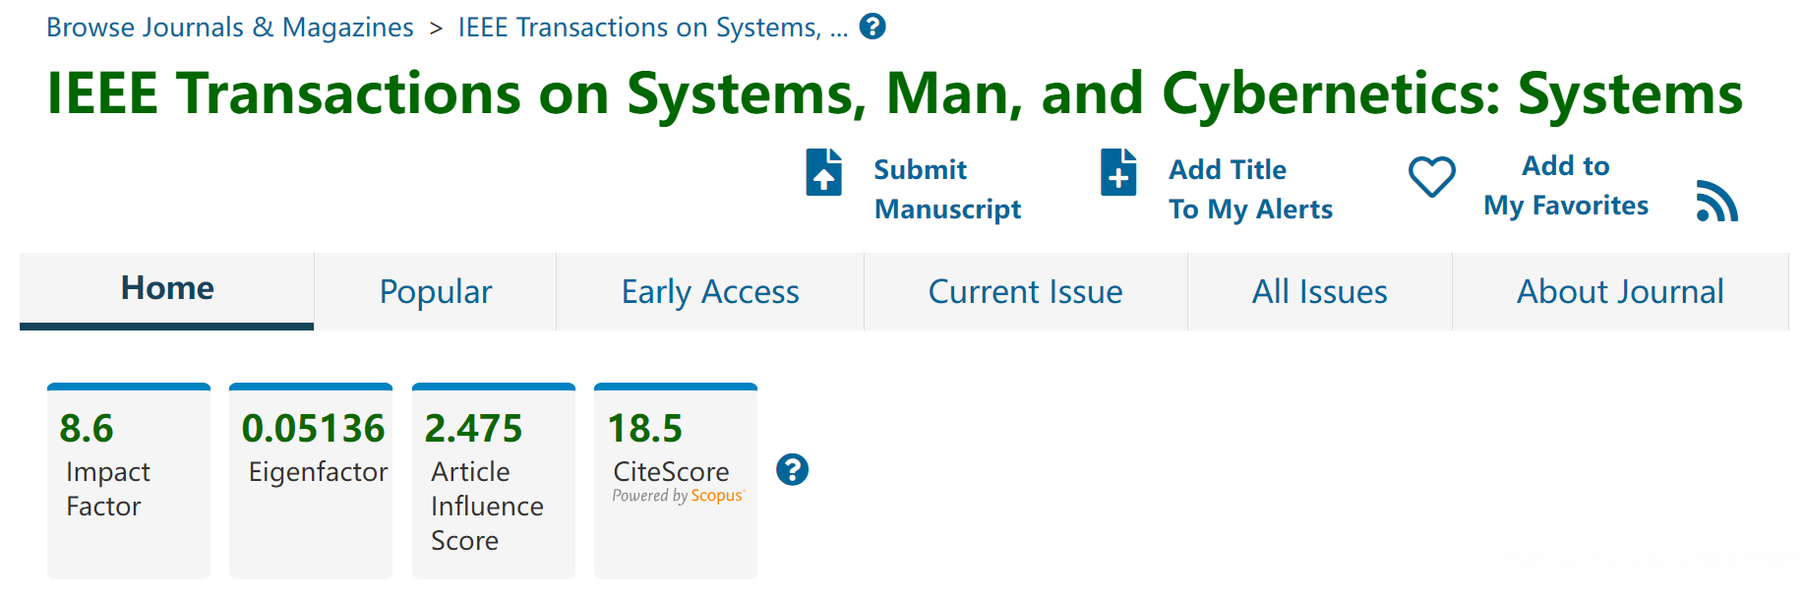Click the heart favorites icon

[1432, 177]
